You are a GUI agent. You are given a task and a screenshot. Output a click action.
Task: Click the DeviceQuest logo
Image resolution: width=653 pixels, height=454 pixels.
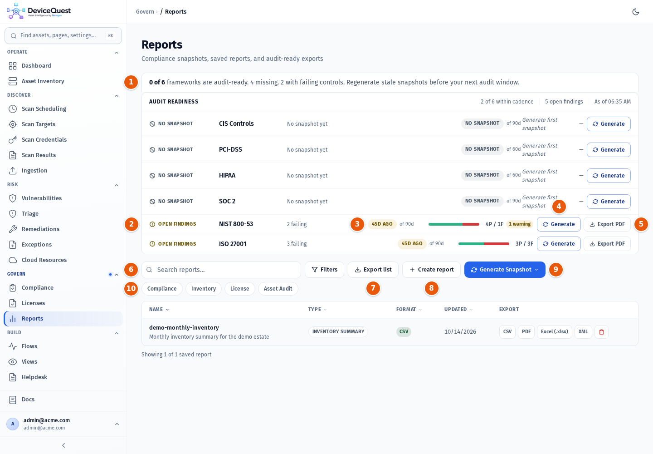39,11
